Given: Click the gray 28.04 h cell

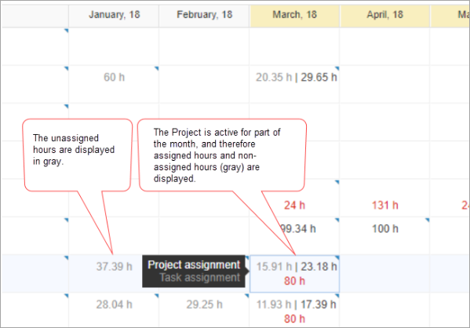Looking at the screenshot, I should [x=114, y=304].
